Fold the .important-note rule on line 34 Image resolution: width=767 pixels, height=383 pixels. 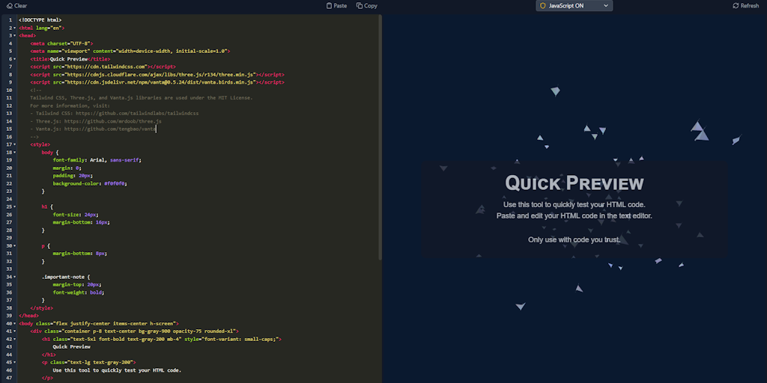click(x=14, y=277)
